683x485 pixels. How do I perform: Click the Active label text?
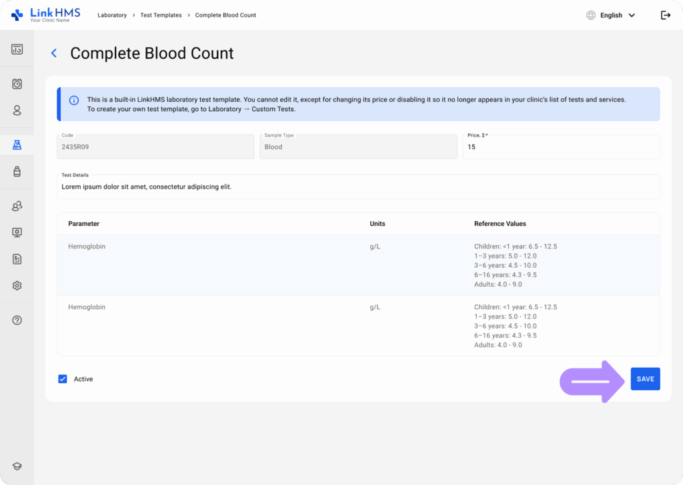point(83,379)
